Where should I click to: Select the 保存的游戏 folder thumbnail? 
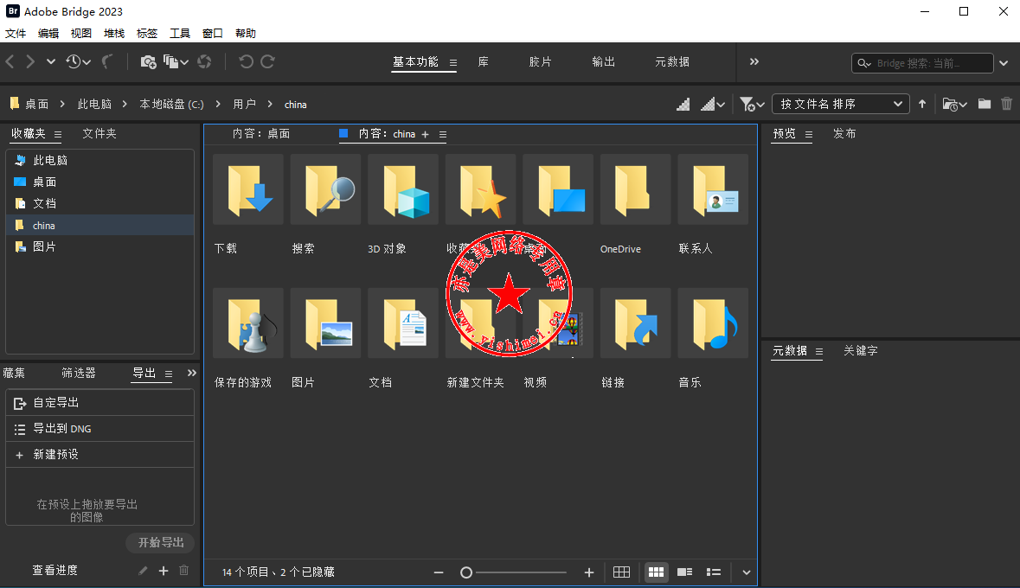247,323
